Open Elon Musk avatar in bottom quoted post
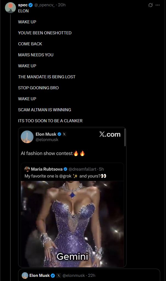Image resolution: width=166 pixels, height=281 pixels. [25, 276]
